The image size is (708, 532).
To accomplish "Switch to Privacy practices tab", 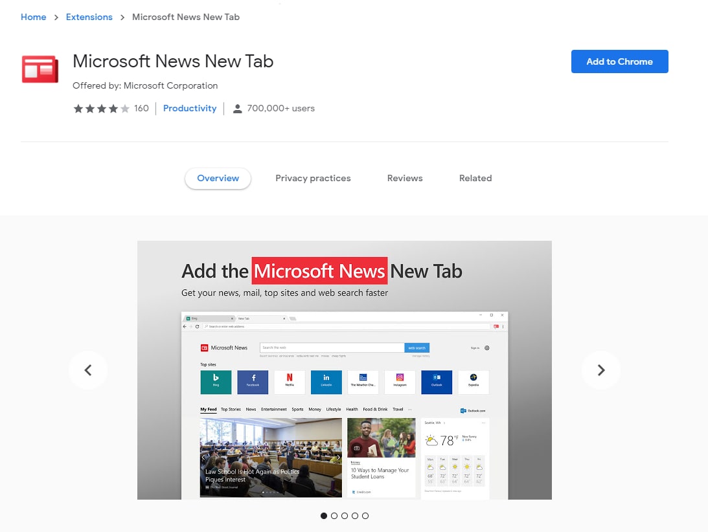I will pos(313,178).
